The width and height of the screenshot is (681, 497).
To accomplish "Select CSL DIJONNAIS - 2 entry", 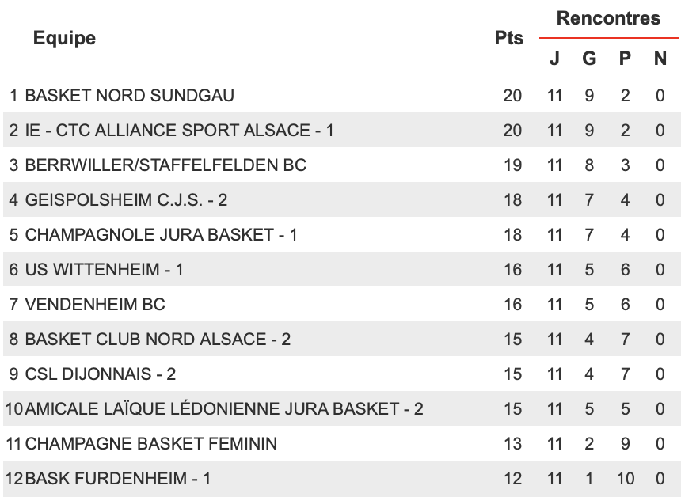I will (x=101, y=374).
